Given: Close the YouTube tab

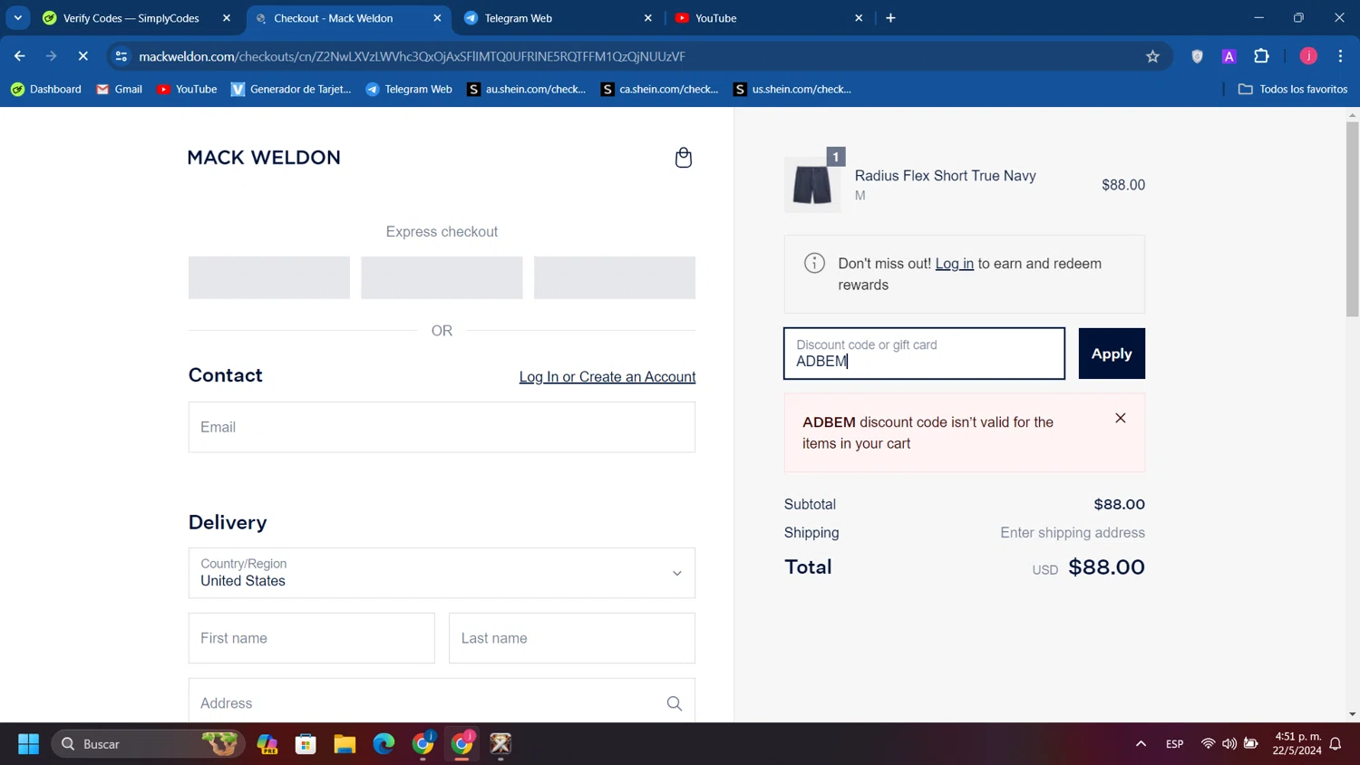Looking at the screenshot, I should [x=859, y=18].
